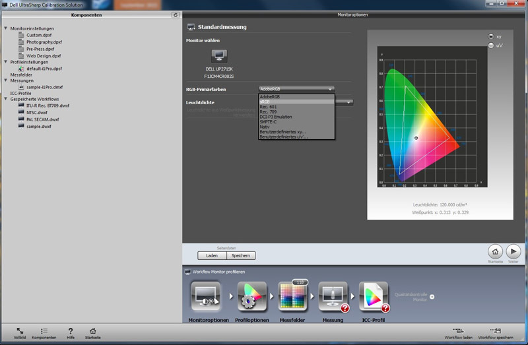
Task: Collapse the Gespeicherte Workflows tree node
Action: click(x=5, y=99)
